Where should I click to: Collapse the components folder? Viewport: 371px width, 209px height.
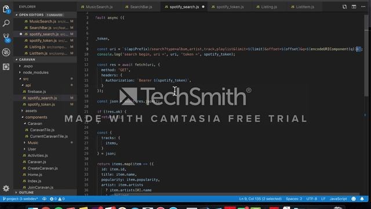(45, 117)
